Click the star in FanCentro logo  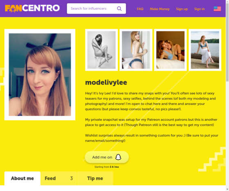[x=13, y=9]
